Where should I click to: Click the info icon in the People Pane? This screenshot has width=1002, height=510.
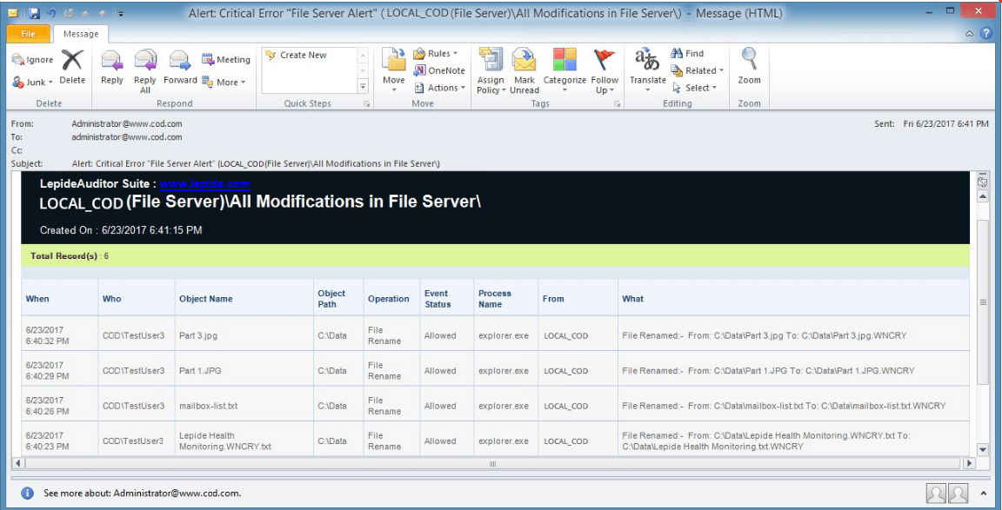click(x=28, y=493)
